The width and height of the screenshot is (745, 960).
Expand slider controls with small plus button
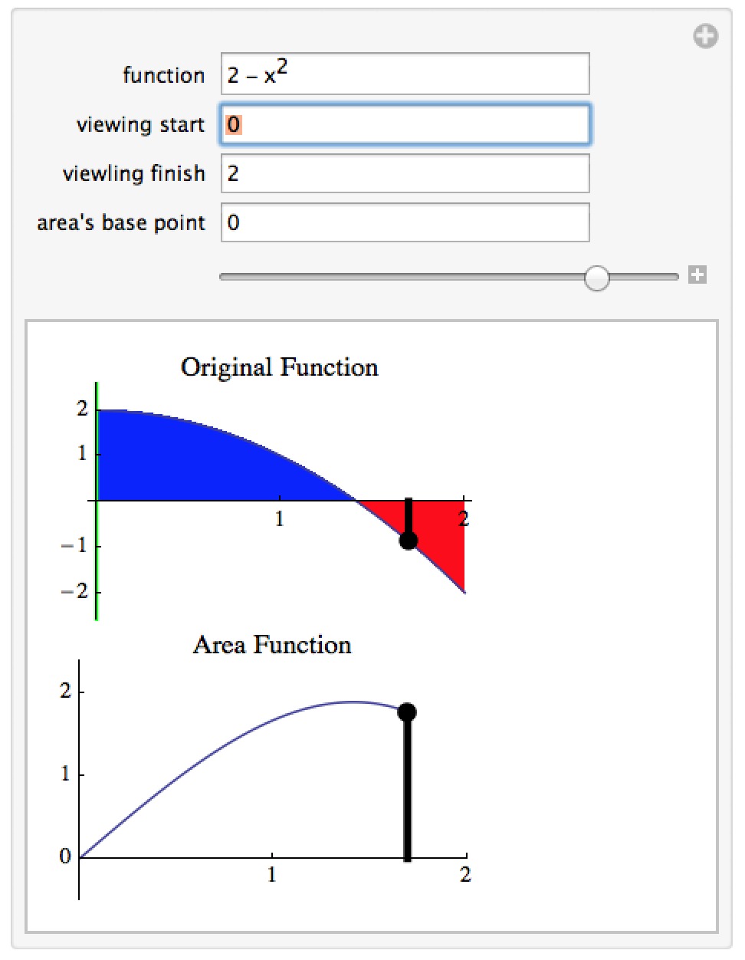697,275
